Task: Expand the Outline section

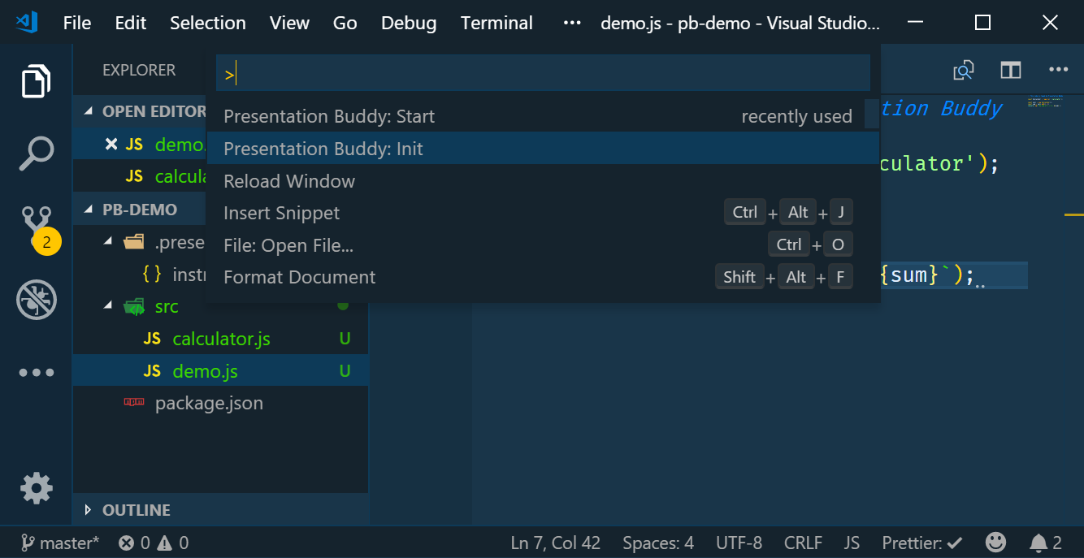Action: click(x=89, y=510)
